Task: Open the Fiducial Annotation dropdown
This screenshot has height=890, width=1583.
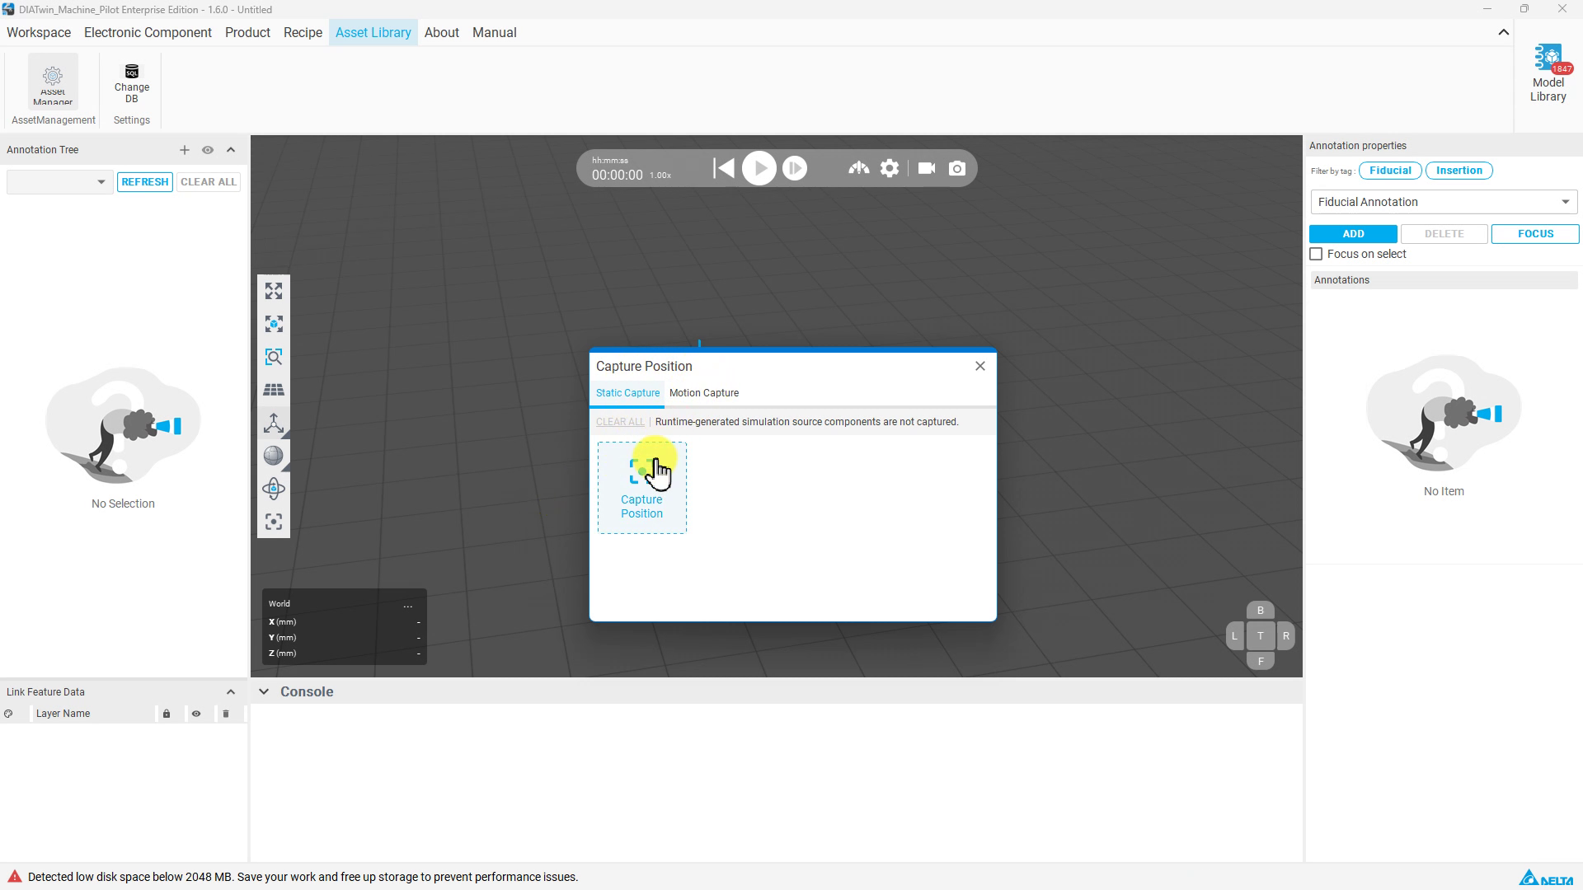Action: (1444, 202)
